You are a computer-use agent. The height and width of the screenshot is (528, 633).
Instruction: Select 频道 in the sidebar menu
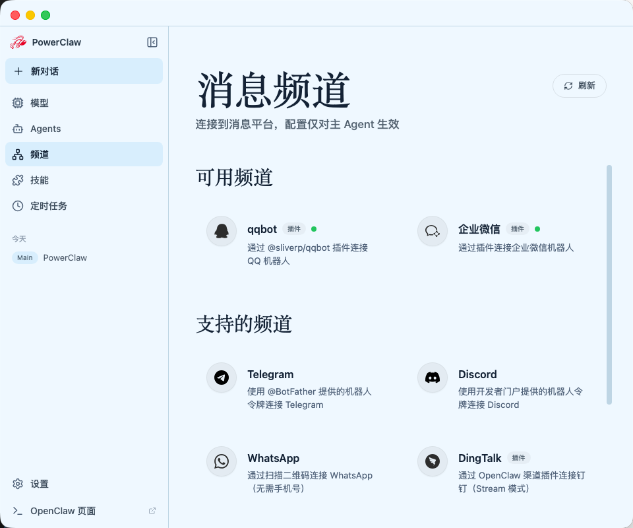pos(38,154)
